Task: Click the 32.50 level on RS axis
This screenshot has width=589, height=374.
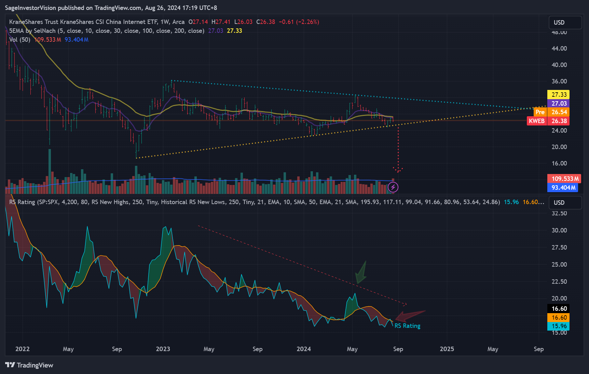Action: [559, 213]
